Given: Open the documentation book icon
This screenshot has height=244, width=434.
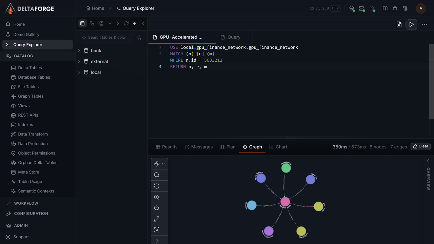Looking at the screenshot, I should click(385, 8).
